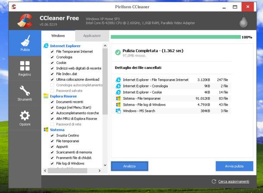Open the Registro section

tap(25, 68)
